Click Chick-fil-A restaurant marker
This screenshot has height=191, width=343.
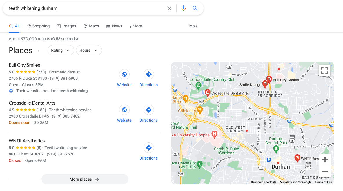[x=200, y=110]
